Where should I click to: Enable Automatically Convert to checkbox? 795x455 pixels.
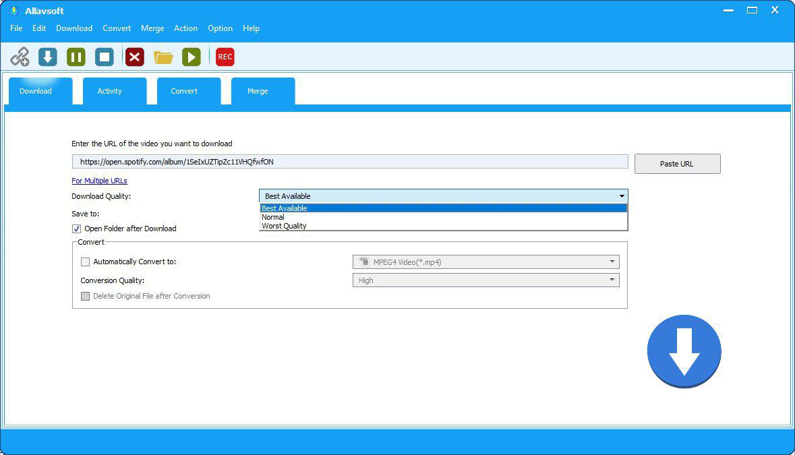85,262
